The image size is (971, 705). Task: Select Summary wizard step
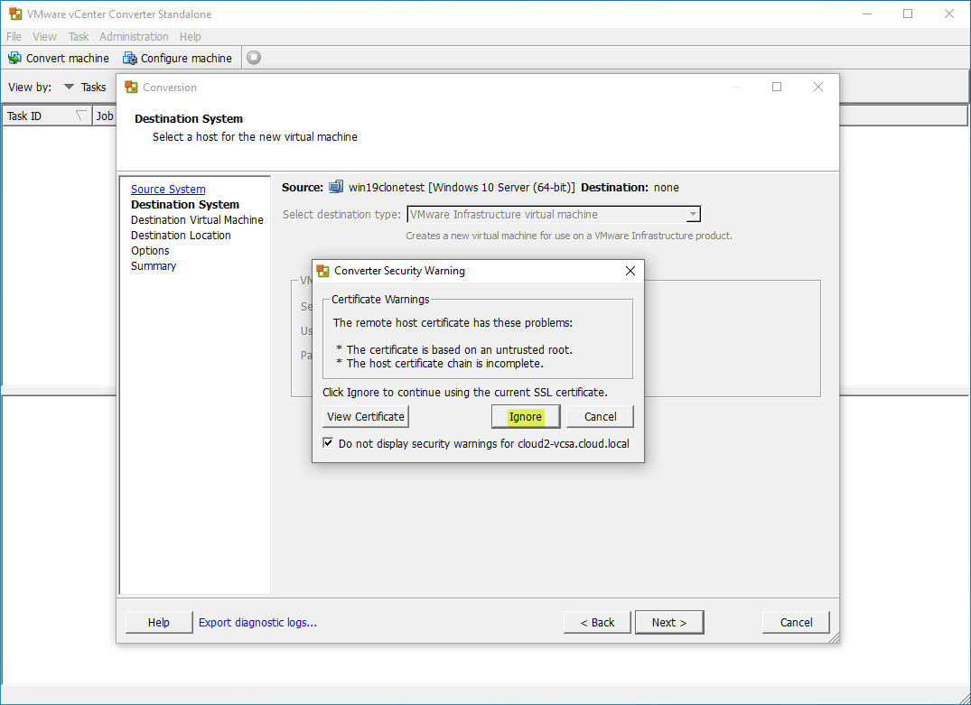[154, 266]
